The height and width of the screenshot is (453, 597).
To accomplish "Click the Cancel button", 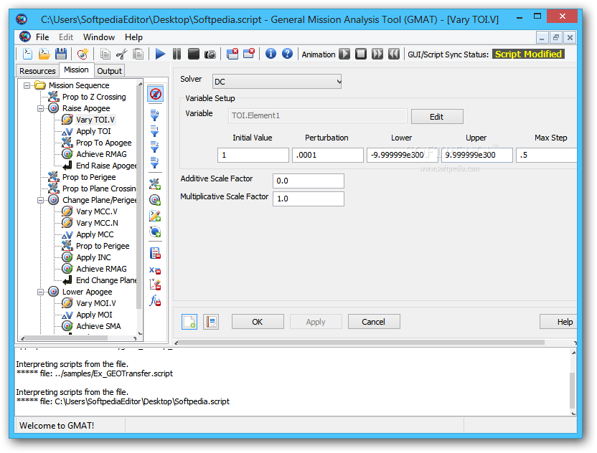I will coord(374,322).
